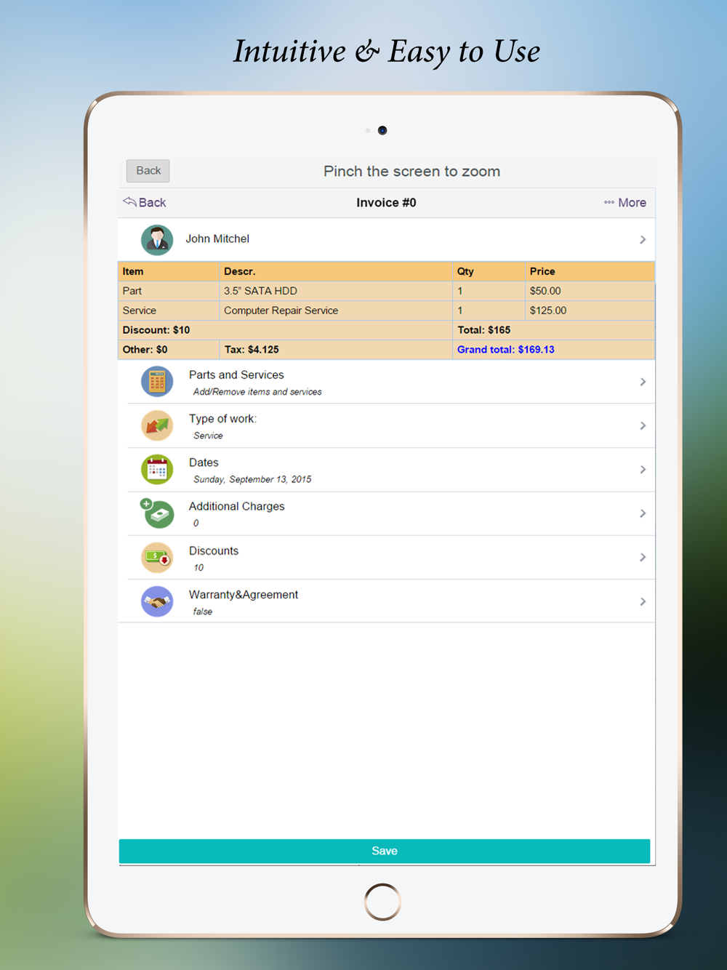This screenshot has height=970, width=727.
Task: Click the Qty cell in the Part row
Action: coord(489,291)
